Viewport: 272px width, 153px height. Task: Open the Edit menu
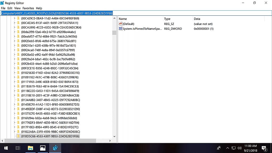point(10,8)
